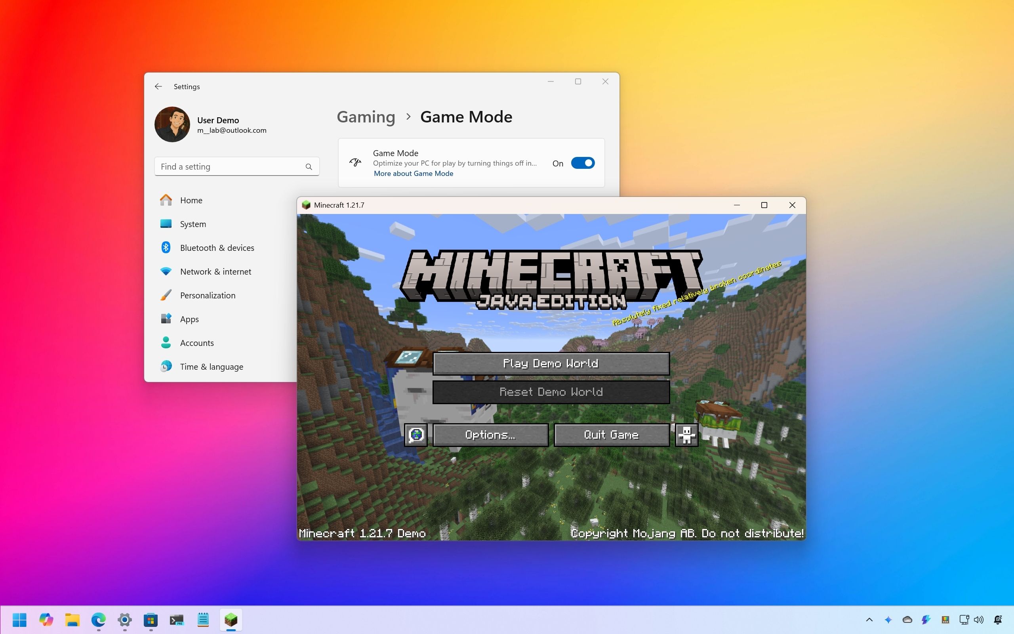
Task: Turn off the Game Mode toggle
Action: click(582, 163)
